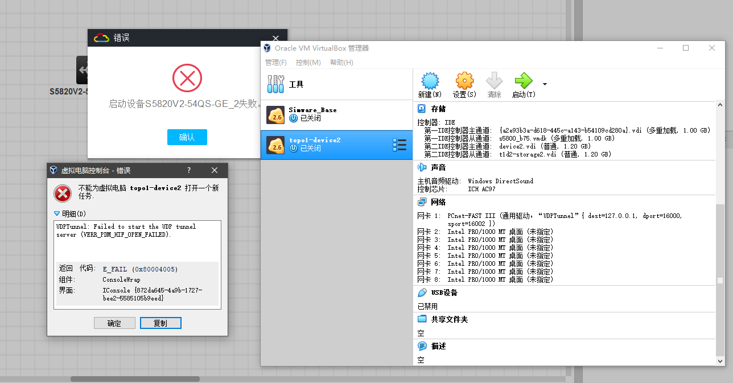
Task: Open the 存储 section heading
Action: 439,108
